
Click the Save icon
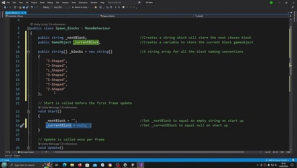(x=24, y=7)
